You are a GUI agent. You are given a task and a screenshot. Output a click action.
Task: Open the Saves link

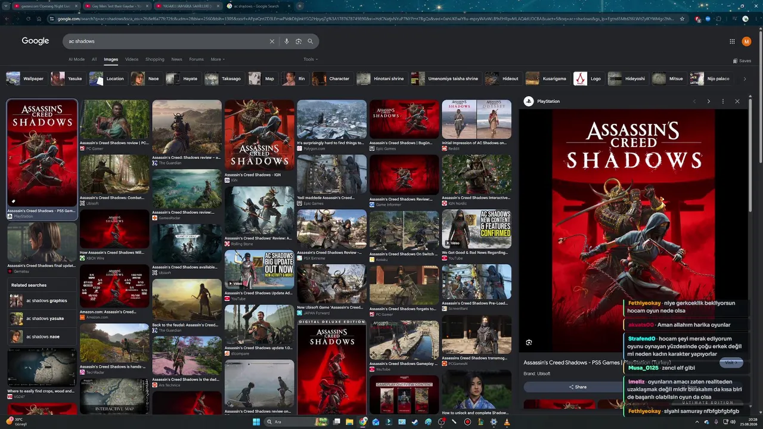[x=742, y=61]
